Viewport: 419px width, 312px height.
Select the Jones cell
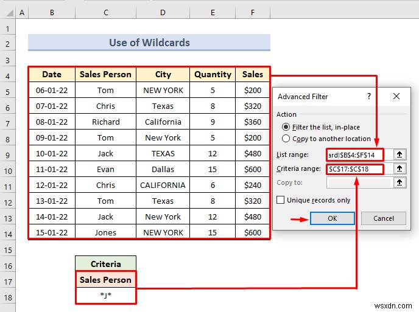(105, 232)
